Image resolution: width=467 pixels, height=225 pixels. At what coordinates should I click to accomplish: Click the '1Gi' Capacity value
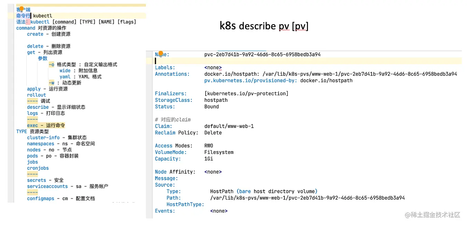pyautogui.click(x=209, y=159)
